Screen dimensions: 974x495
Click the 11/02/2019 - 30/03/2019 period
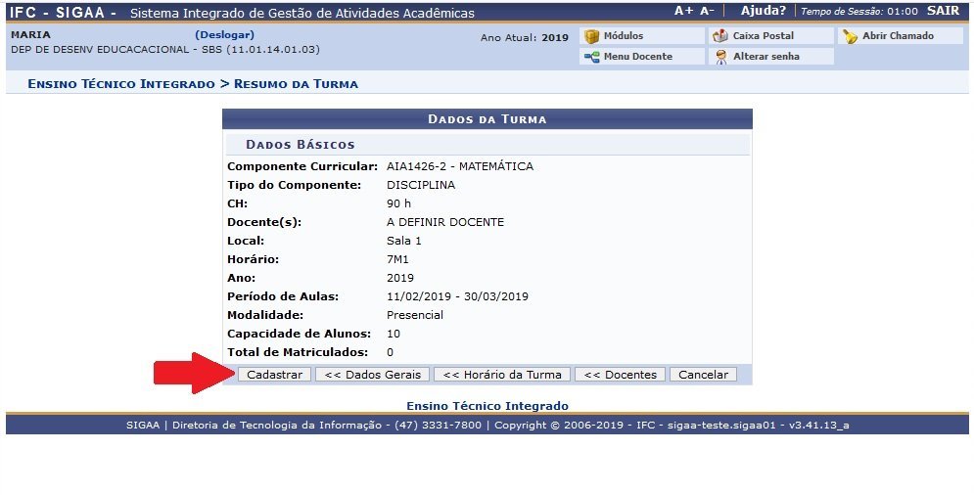[x=457, y=296]
